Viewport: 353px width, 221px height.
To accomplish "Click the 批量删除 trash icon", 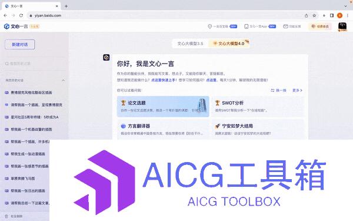I will [x=6, y=216].
